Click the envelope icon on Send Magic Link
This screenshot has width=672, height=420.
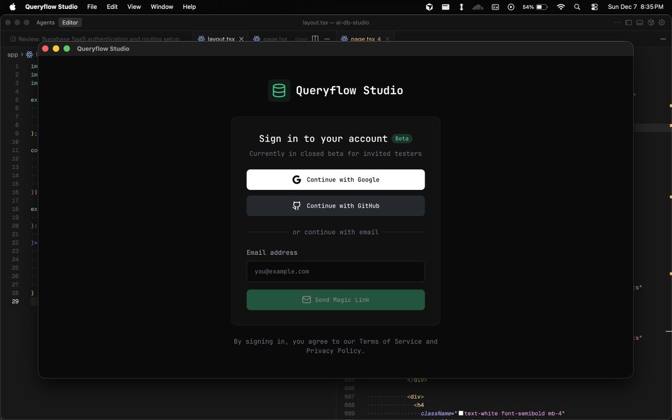point(306,300)
